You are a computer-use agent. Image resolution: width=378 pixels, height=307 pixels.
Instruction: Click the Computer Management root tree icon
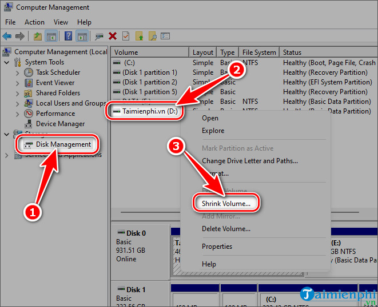[x=7, y=52]
